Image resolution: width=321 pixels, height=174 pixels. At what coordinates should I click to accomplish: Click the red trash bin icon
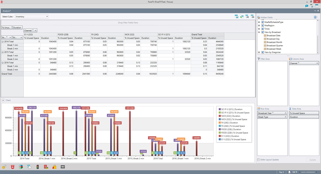coord(13,167)
